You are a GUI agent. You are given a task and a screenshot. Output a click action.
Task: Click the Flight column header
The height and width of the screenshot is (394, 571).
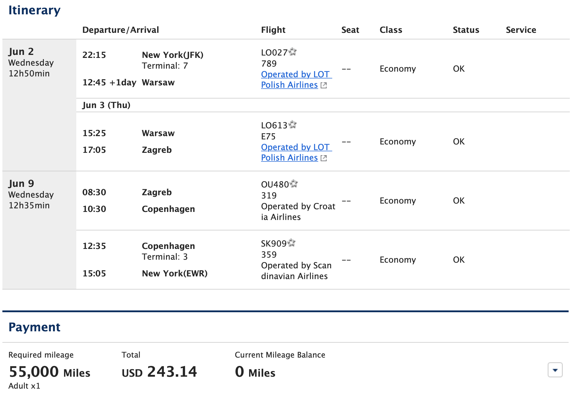273,30
